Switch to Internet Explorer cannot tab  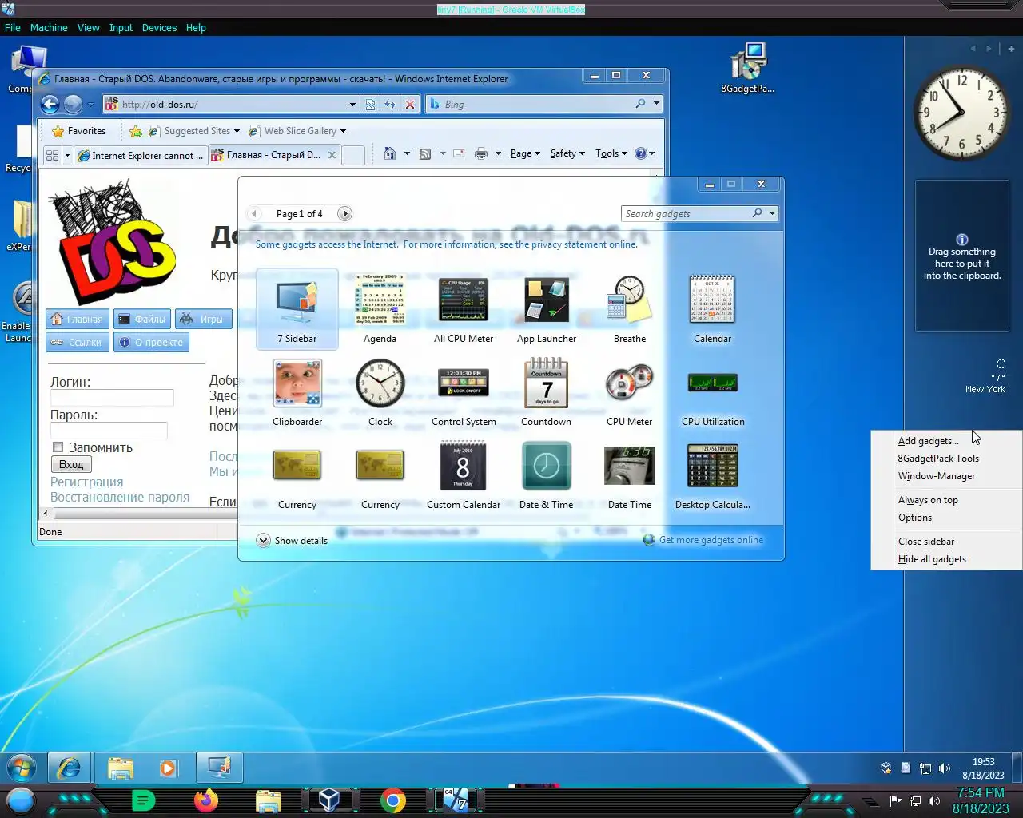tap(141, 155)
